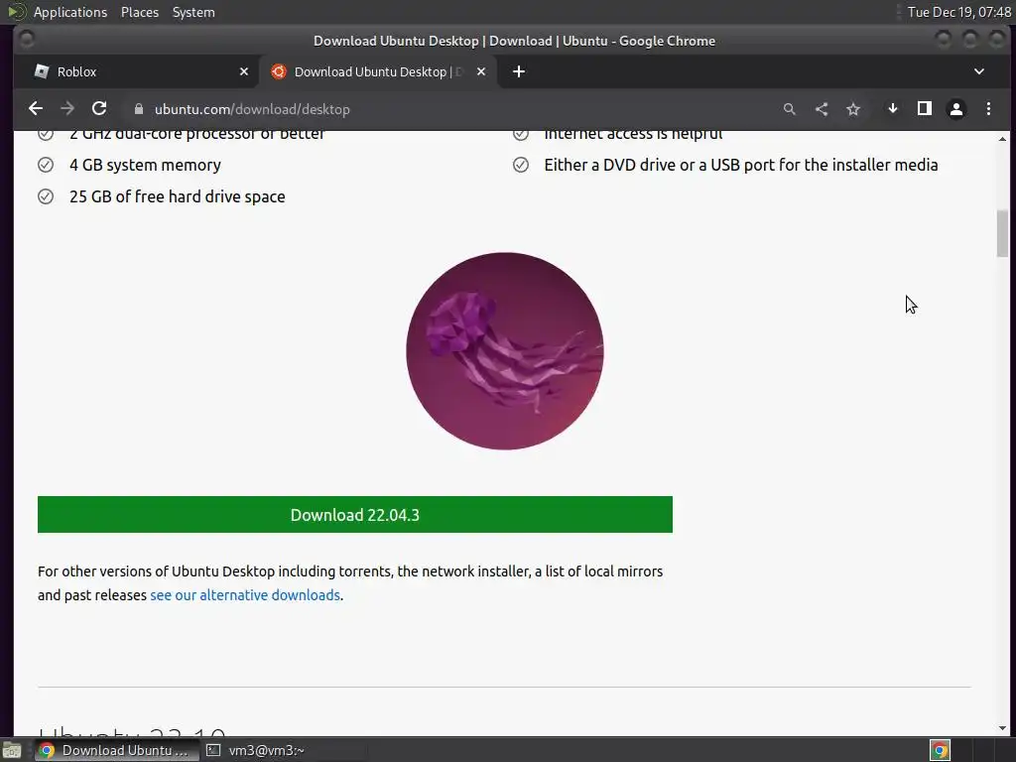
Task: Expand the tab search dropdown chevron
Action: (x=979, y=71)
